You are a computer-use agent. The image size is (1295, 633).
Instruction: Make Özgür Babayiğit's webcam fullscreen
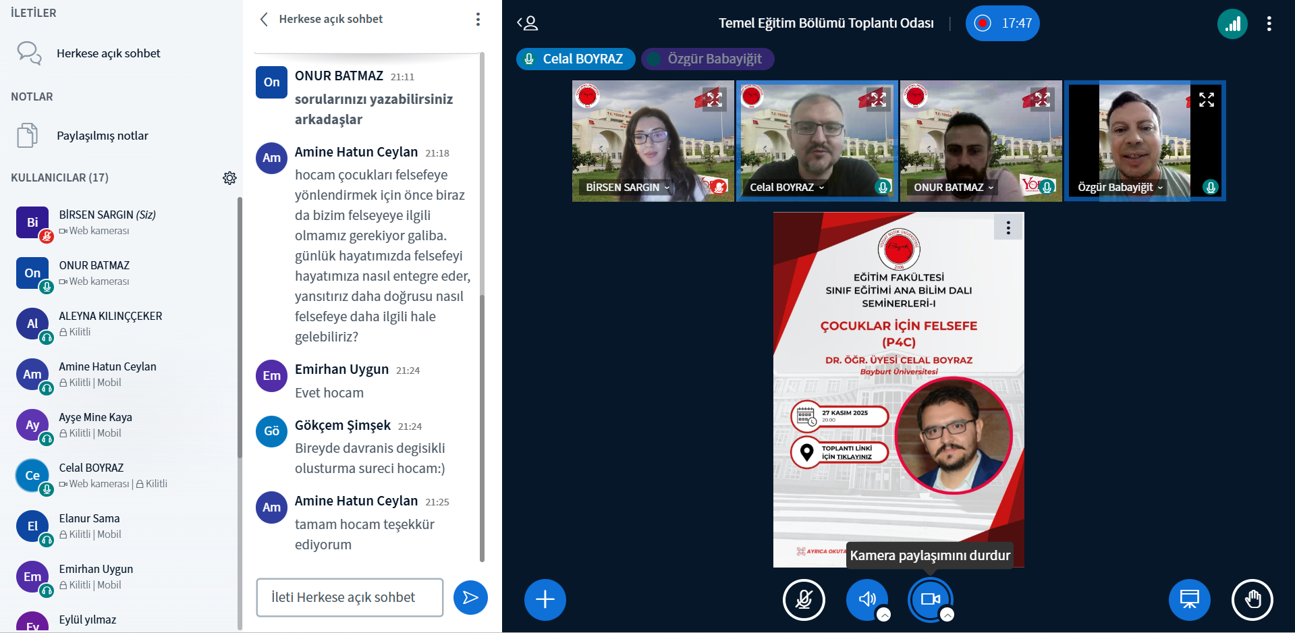click(x=1206, y=100)
